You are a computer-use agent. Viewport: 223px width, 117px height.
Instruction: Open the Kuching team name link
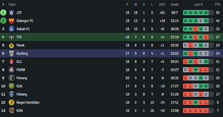[22, 54]
